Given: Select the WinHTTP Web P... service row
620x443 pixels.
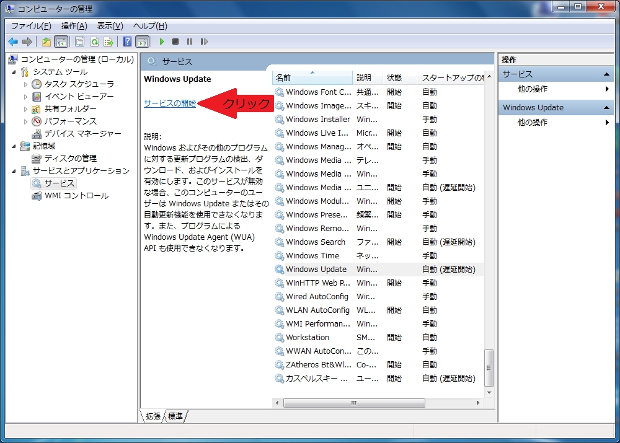Looking at the screenshot, I should 378,283.
